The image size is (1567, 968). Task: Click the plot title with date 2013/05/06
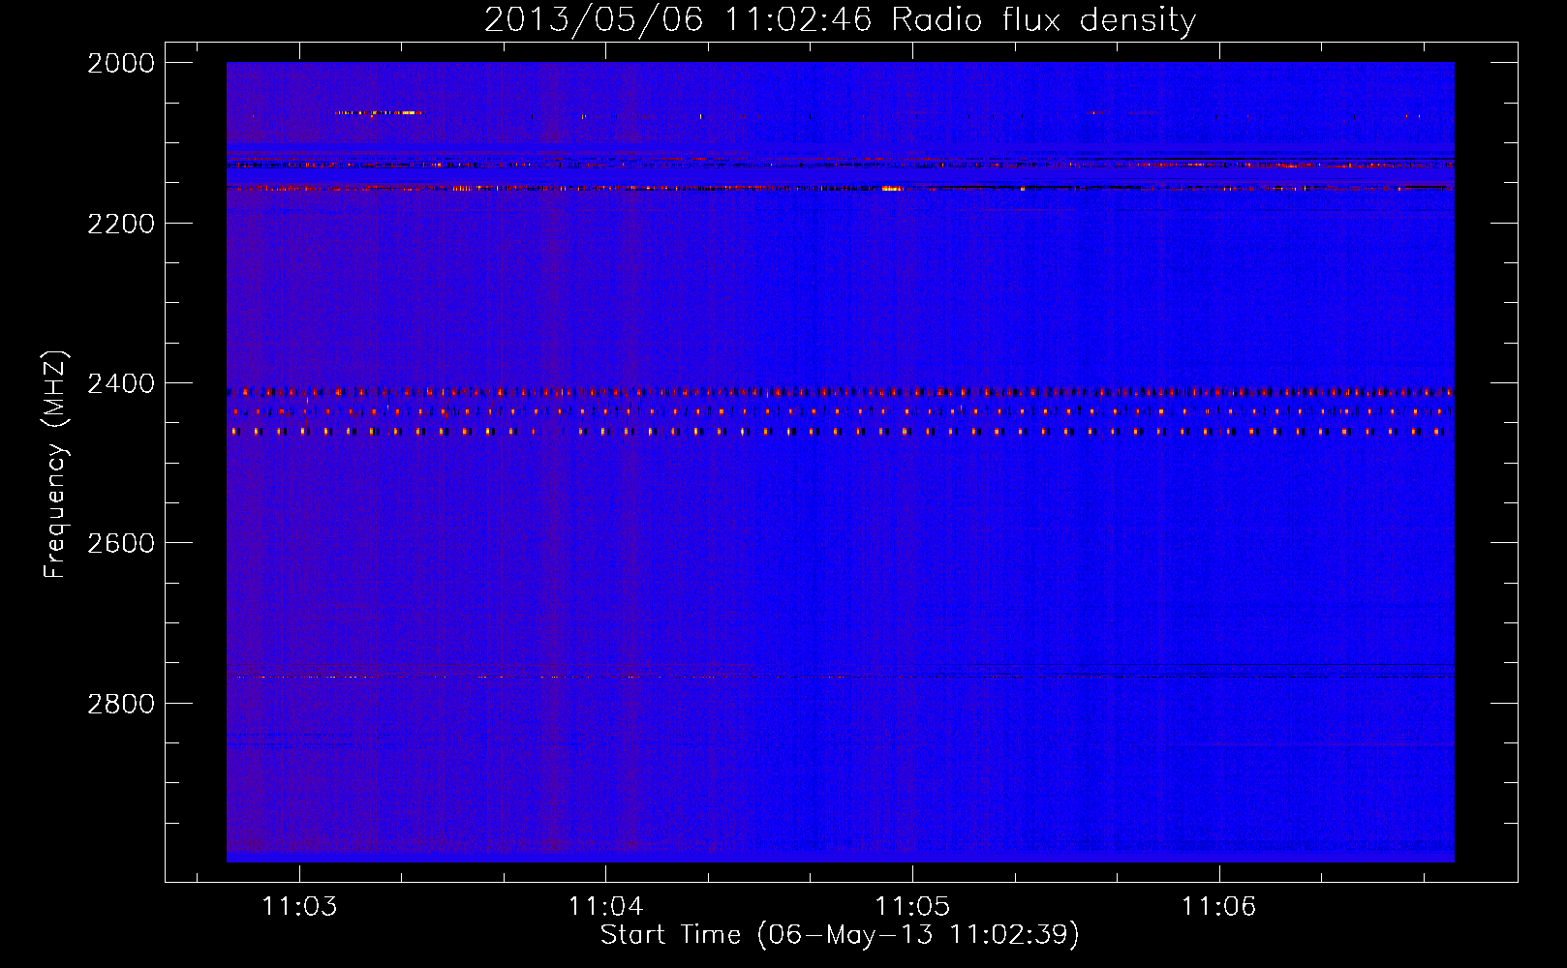point(840,20)
